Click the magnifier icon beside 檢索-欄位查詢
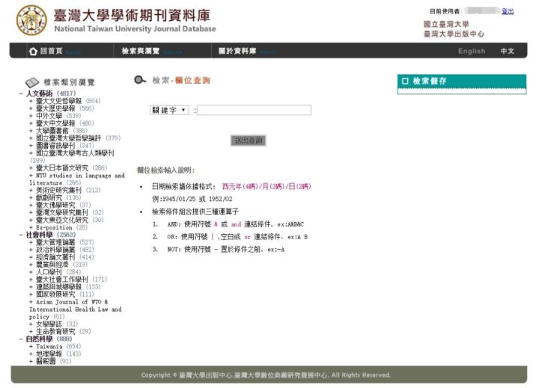Viewport: 539px width, 388px height. pyautogui.click(x=139, y=80)
